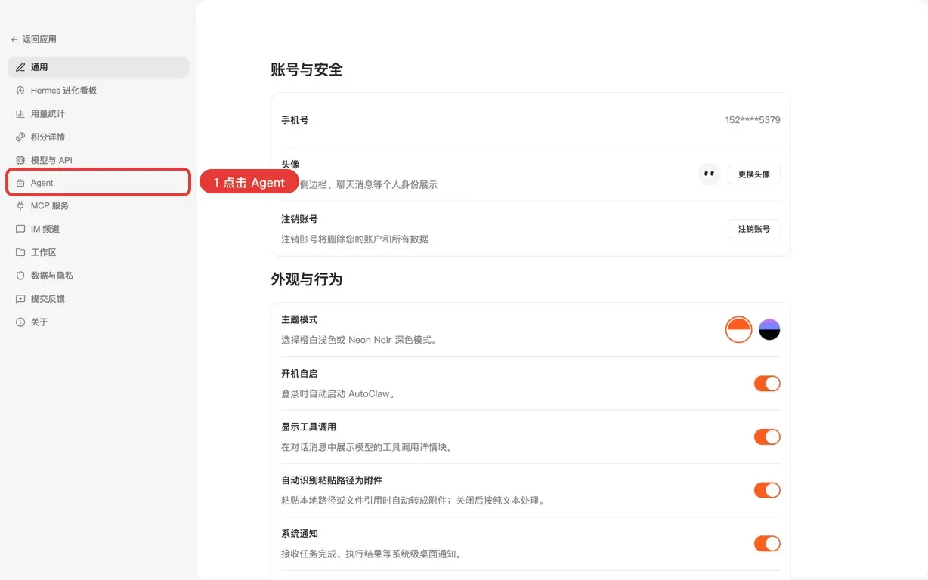Open the 通用 settings page
The image size is (928, 580).
click(98, 67)
